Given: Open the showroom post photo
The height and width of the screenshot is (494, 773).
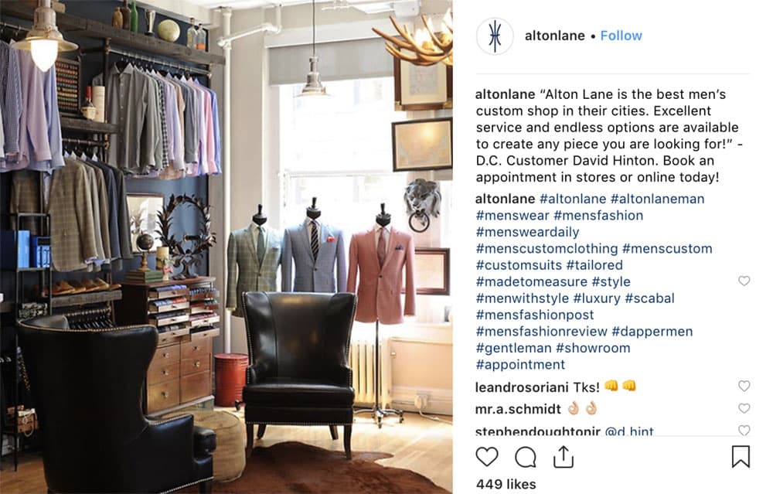Looking at the screenshot, I should [226, 247].
